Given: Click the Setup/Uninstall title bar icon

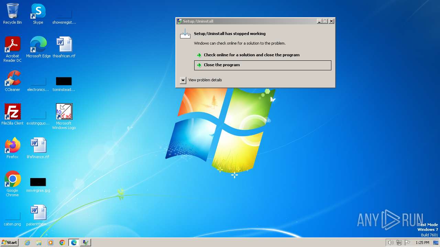Looking at the screenshot, I should pos(179,21).
